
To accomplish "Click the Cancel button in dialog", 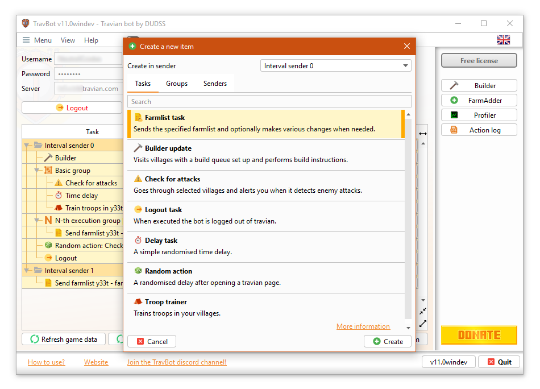I will [152, 341].
